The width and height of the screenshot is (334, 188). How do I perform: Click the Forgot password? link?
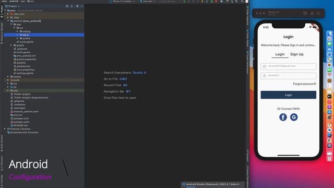click(x=304, y=84)
